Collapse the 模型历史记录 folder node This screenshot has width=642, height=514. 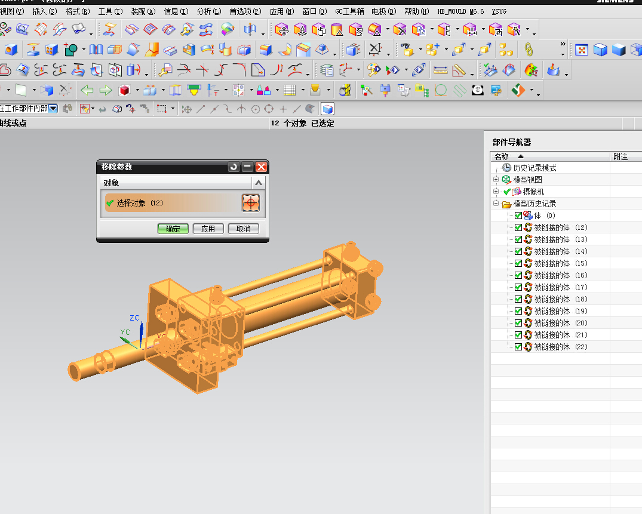496,204
